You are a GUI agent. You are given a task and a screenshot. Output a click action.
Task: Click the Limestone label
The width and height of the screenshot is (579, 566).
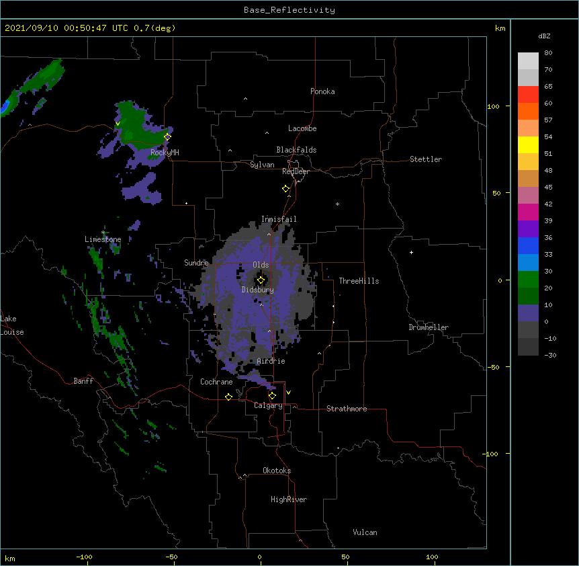pyautogui.click(x=103, y=239)
